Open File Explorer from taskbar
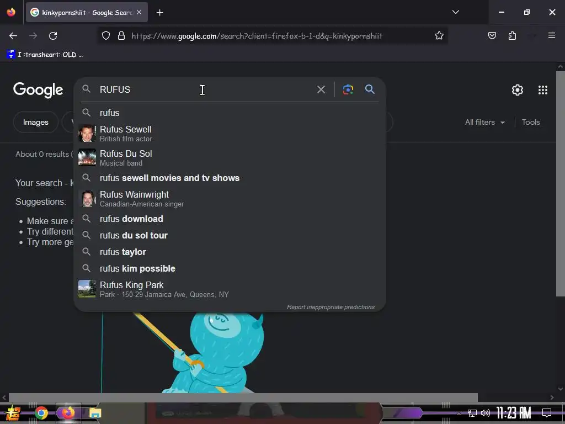Image resolution: width=565 pixels, height=424 pixels. point(95,413)
